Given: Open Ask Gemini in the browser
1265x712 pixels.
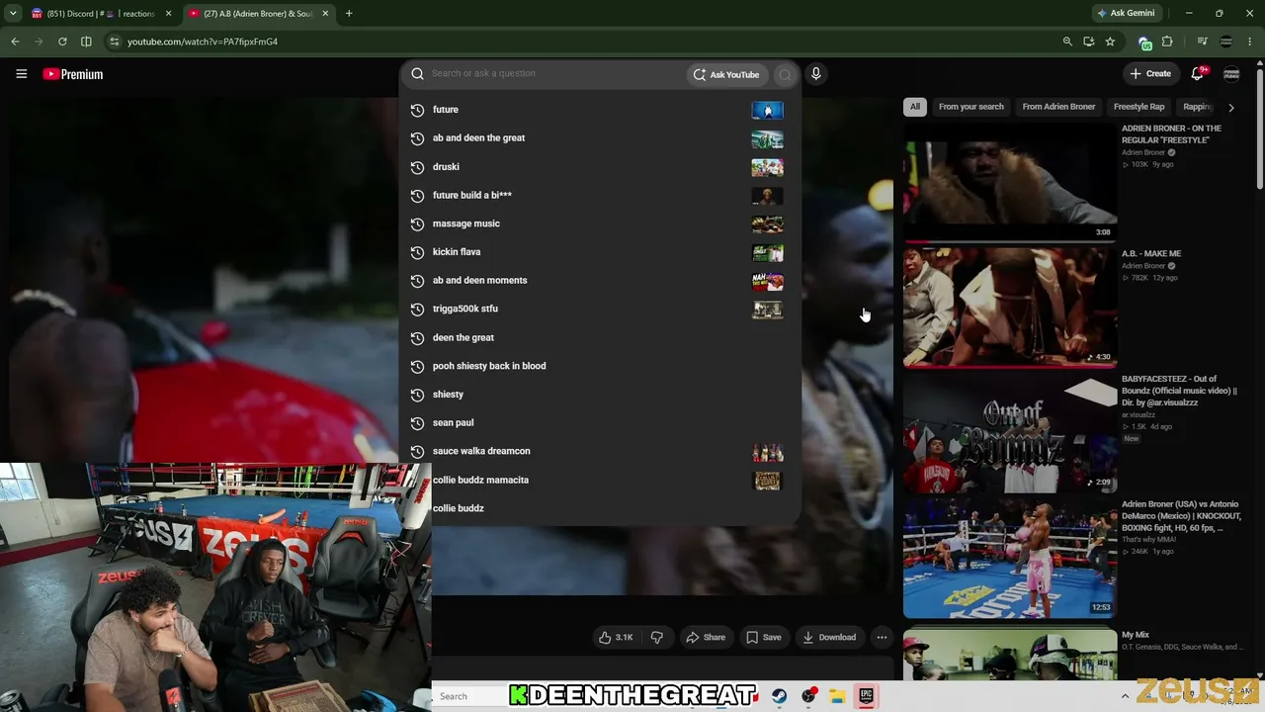Looking at the screenshot, I should (x=1126, y=14).
